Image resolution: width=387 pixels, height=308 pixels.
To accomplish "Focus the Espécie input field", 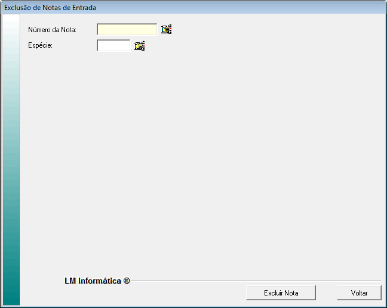I will [x=113, y=45].
